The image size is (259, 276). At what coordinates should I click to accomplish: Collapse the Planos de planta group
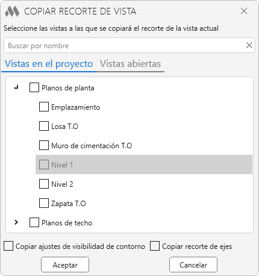(16, 87)
